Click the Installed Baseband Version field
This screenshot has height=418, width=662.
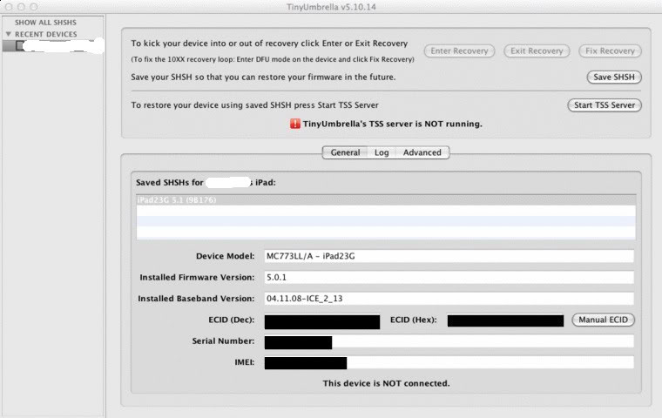click(449, 299)
